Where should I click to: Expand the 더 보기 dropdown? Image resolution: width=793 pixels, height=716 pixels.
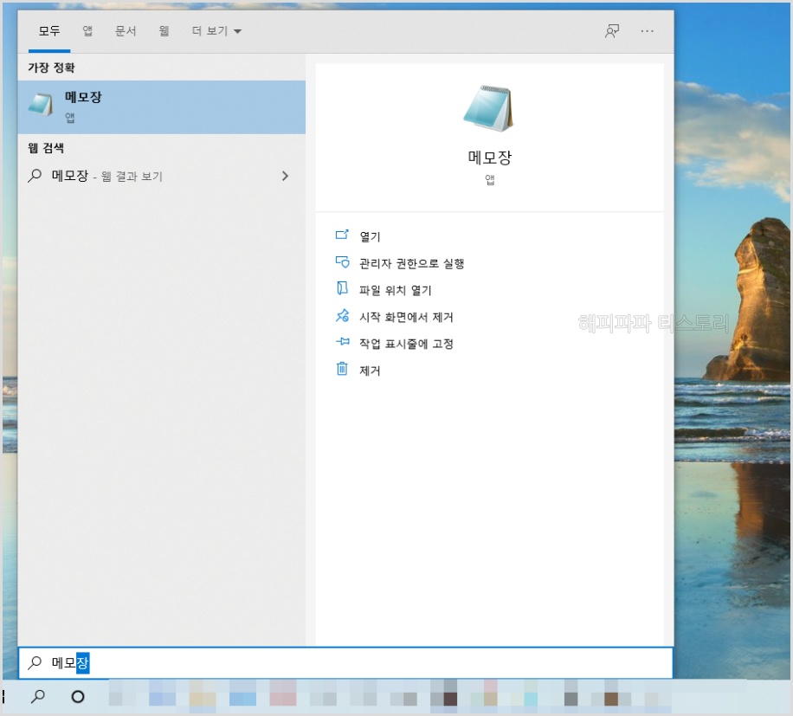(x=216, y=31)
